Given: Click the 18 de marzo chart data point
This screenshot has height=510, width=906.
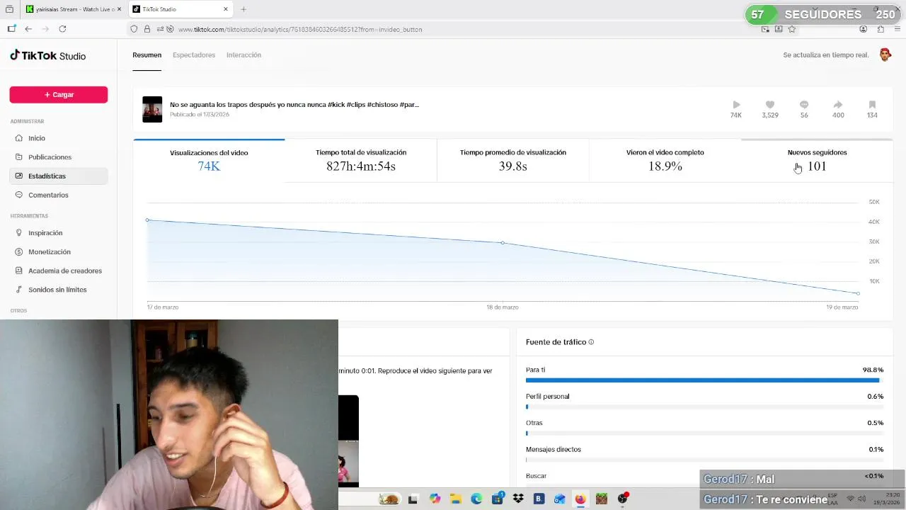Looking at the screenshot, I should pyautogui.click(x=503, y=243).
